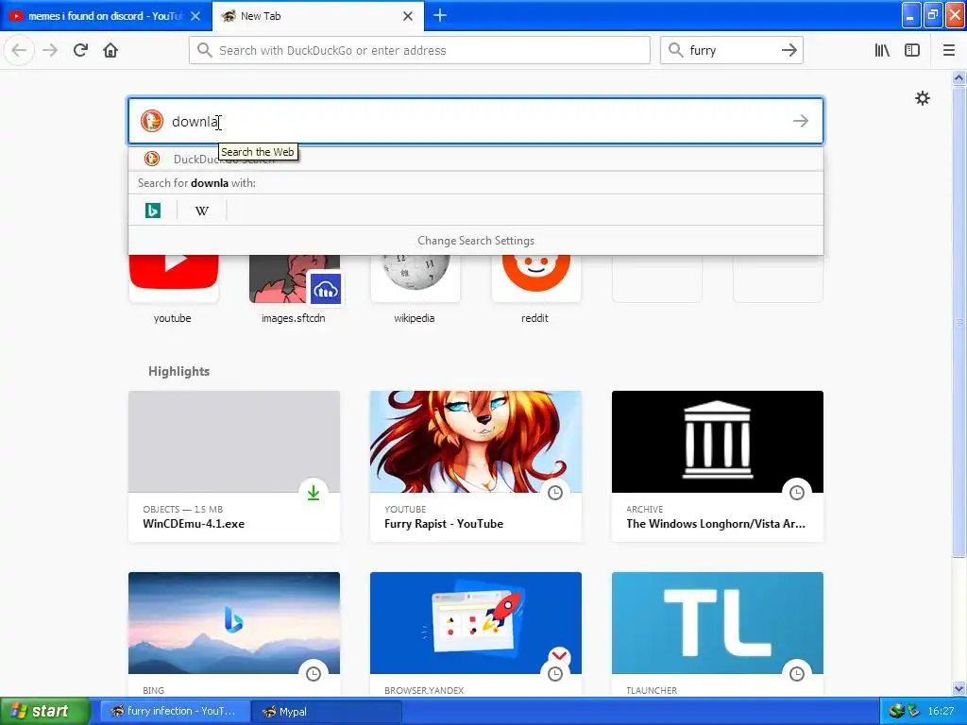The width and height of the screenshot is (967, 725).
Task: Search 'downla' with the Bing engine icon
Action: tap(153, 211)
